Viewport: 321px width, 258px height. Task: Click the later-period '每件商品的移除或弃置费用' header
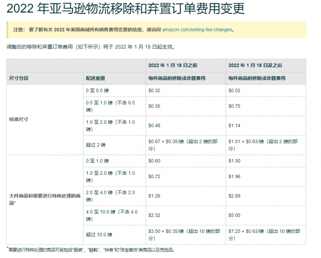pos(257,78)
